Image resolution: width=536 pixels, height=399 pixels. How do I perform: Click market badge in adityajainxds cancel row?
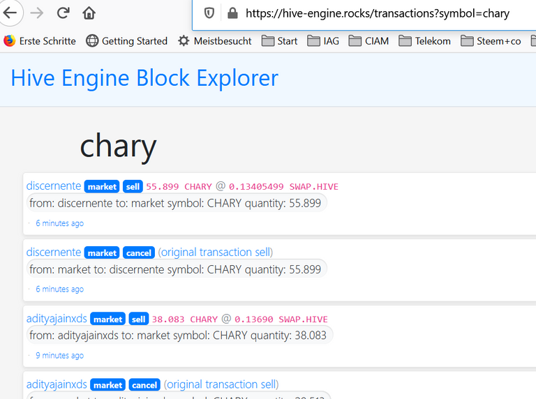(x=107, y=385)
